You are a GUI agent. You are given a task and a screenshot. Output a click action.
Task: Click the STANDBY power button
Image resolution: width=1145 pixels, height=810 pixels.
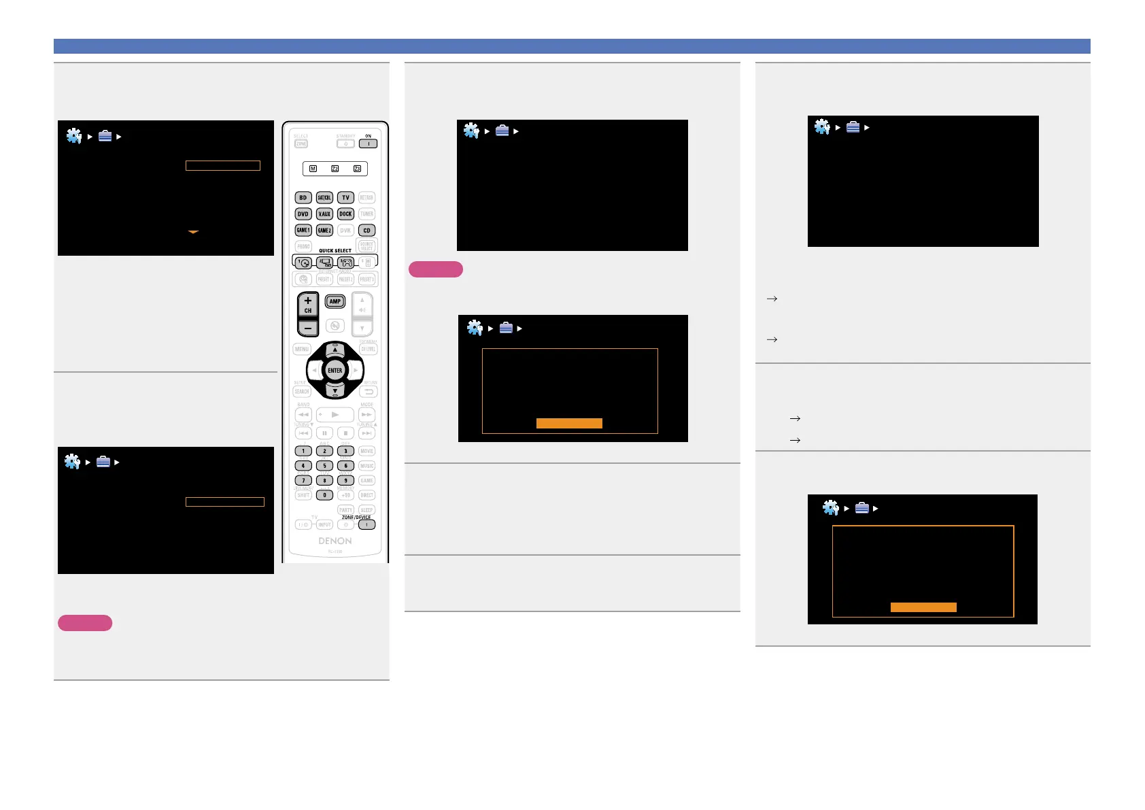(345, 144)
